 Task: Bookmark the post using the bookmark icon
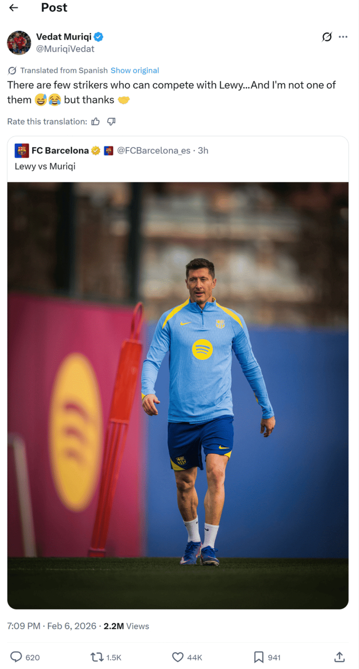pyautogui.click(x=259, y=657)
